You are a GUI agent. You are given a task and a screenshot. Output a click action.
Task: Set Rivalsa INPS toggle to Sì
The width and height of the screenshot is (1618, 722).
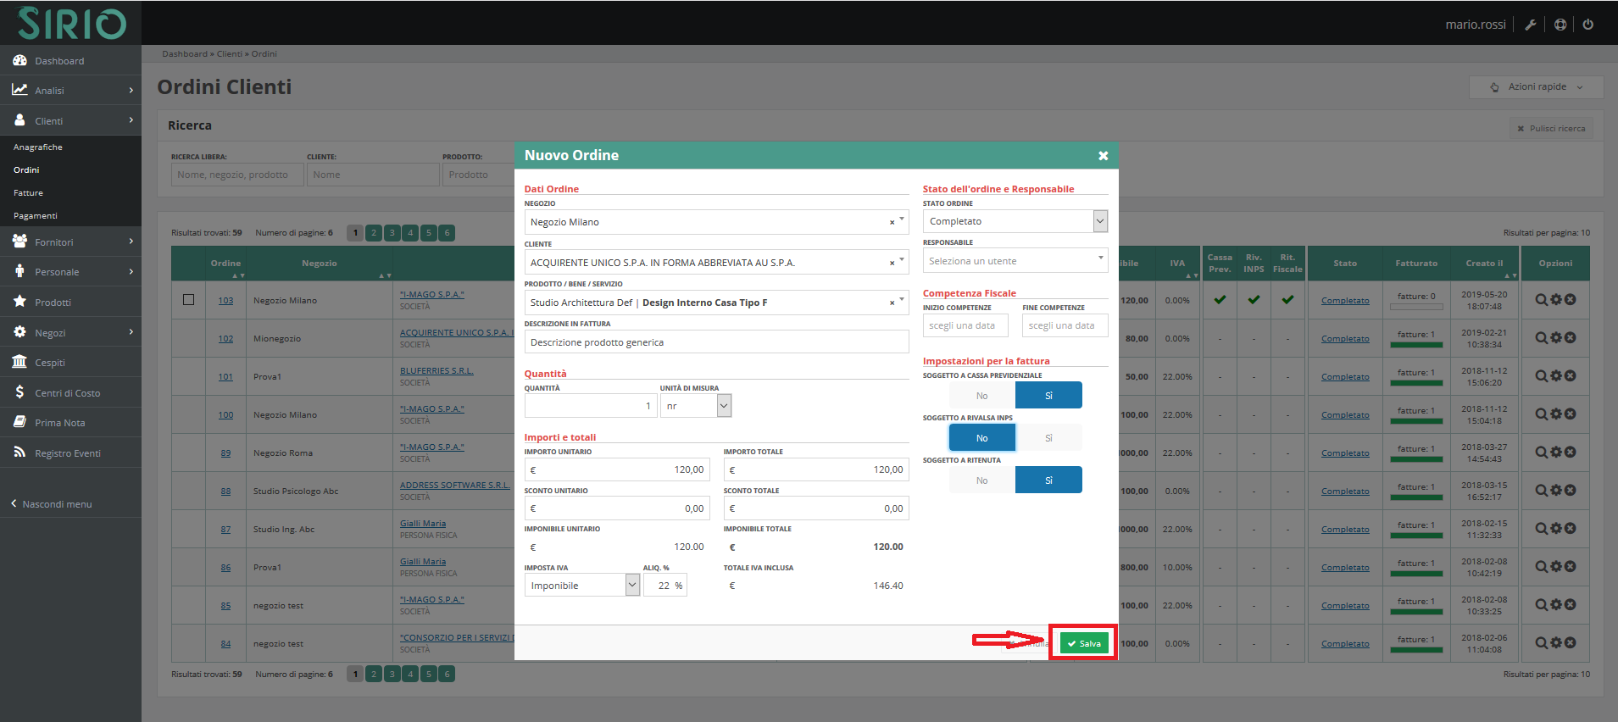point(1048,438)
